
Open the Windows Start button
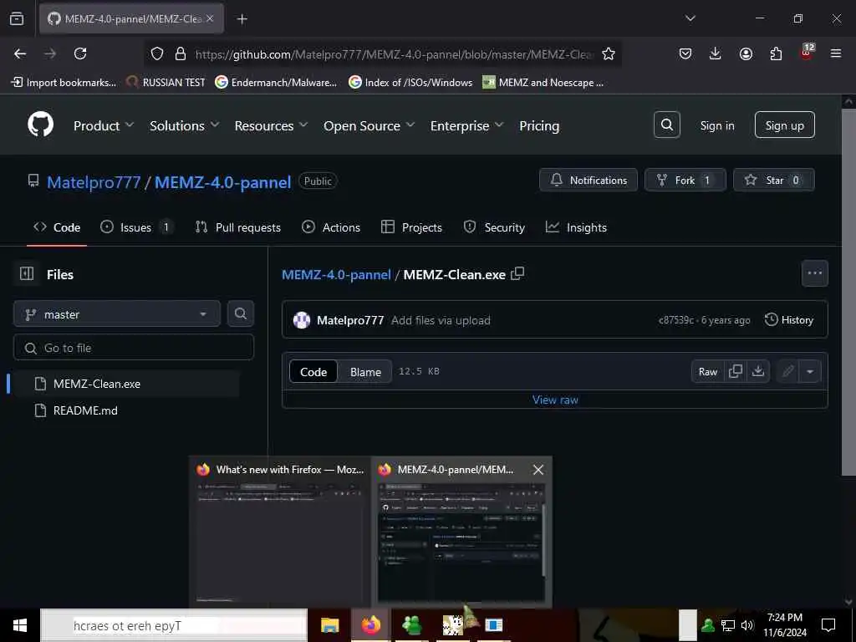tap(20, 625)
